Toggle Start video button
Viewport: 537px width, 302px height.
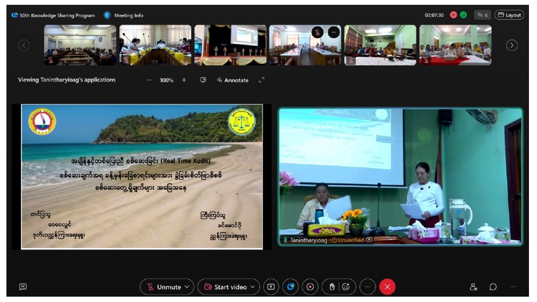click(x=225, y=287)
